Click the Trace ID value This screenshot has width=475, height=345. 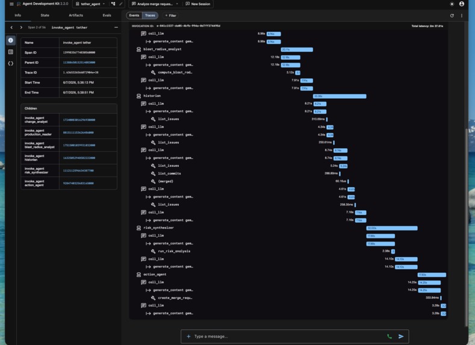tap(81, 72)
